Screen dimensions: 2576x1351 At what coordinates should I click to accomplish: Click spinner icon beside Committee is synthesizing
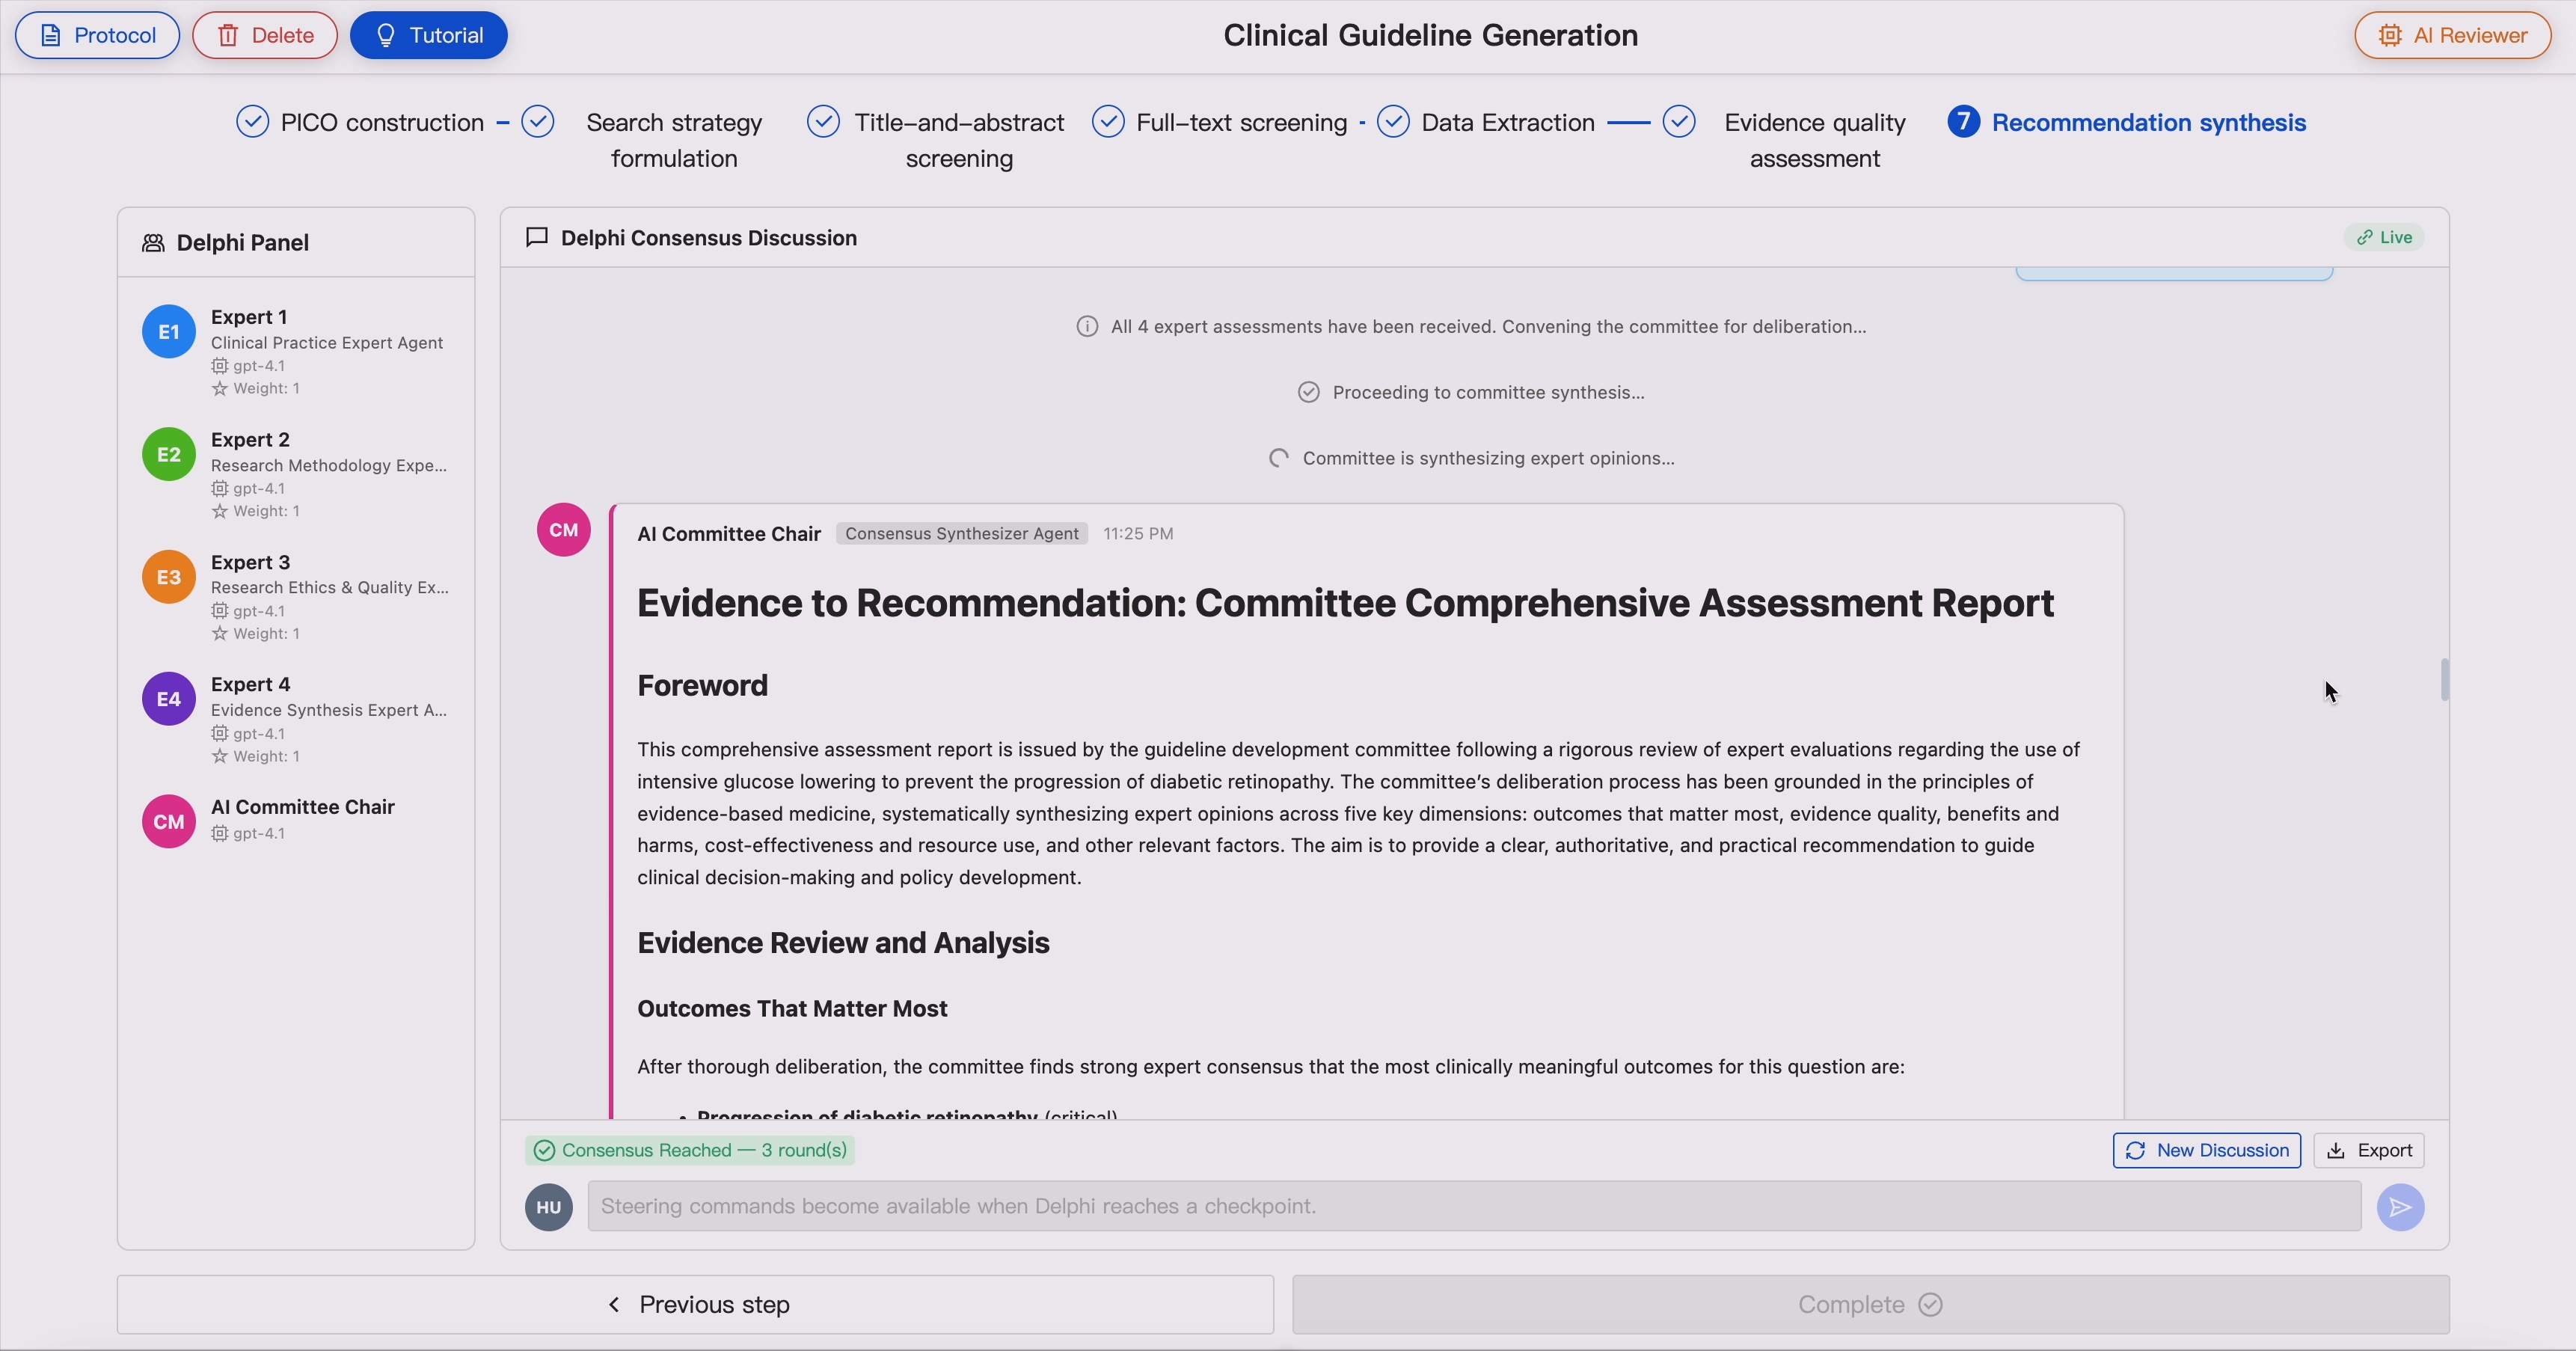click(1279, 458)
